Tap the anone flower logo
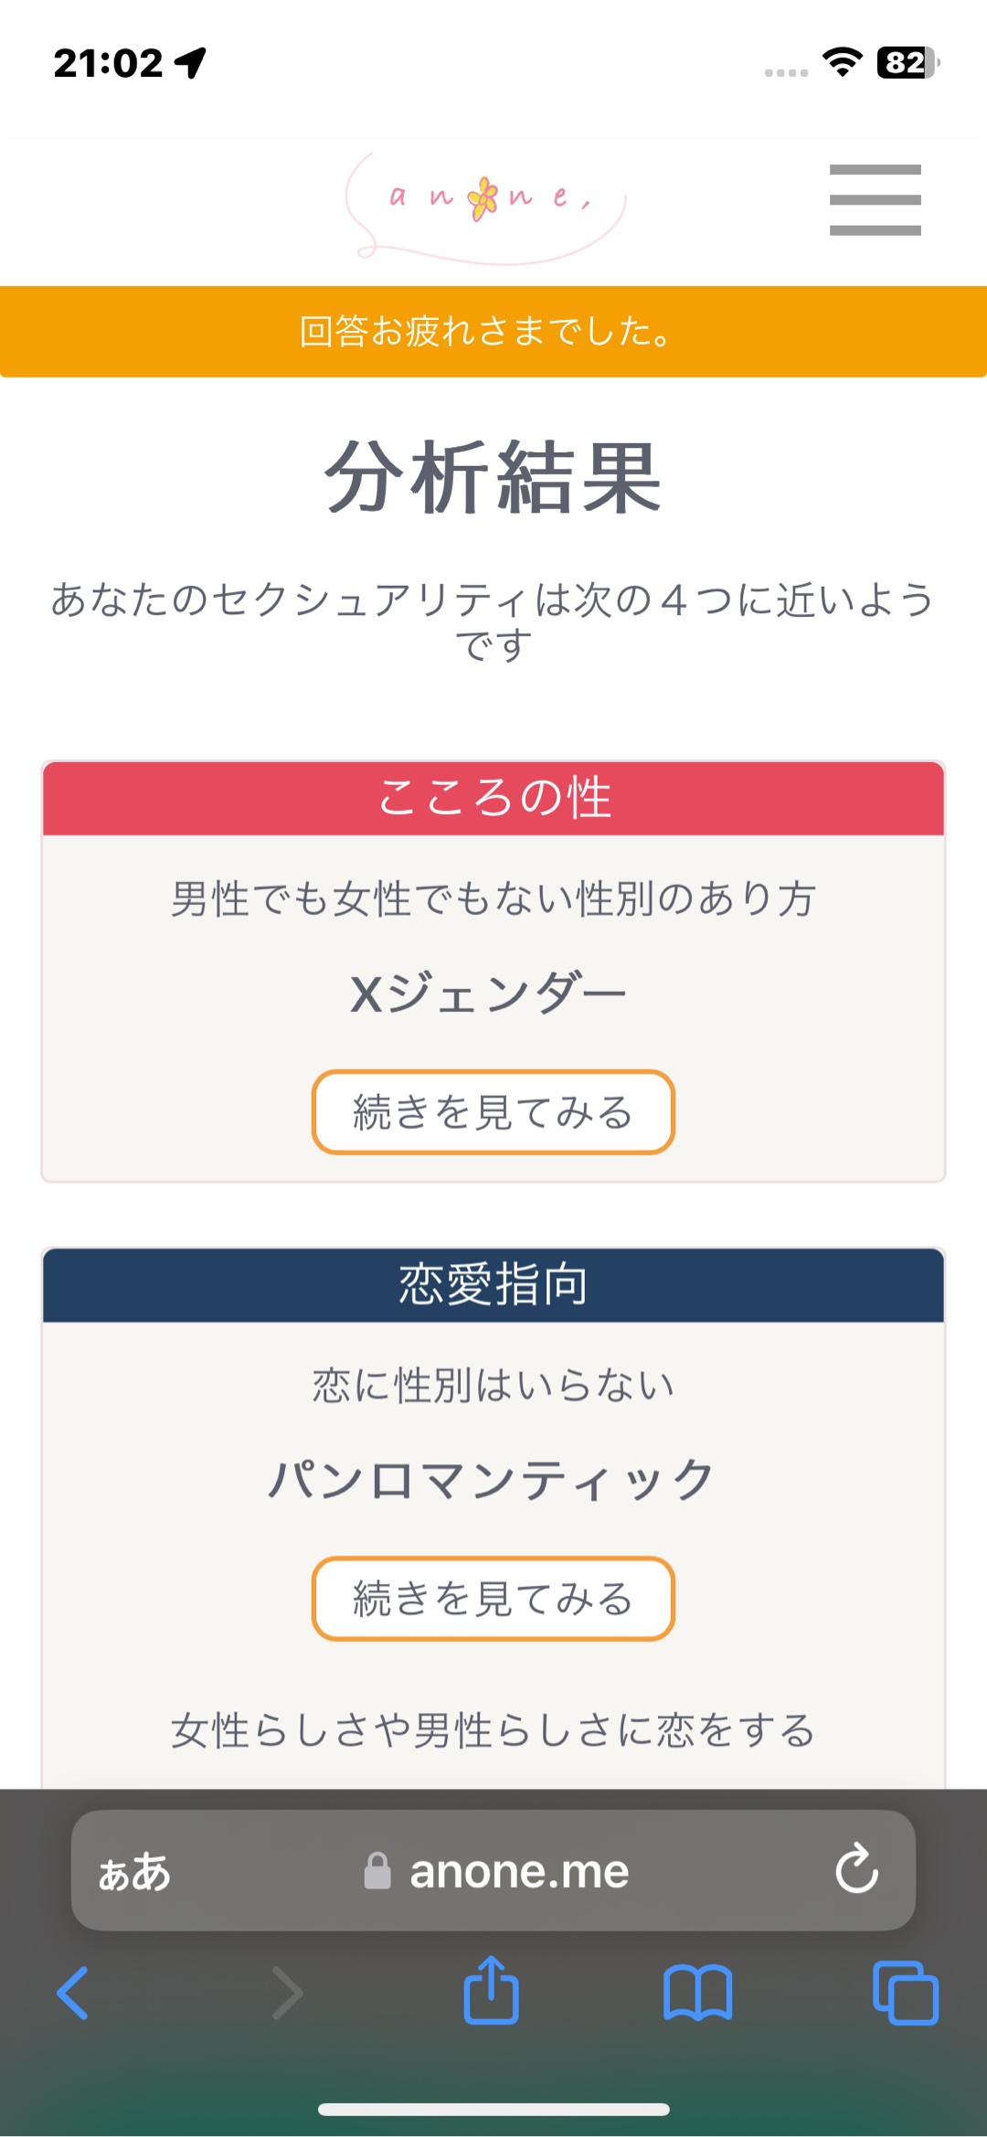Image resolution: width=987 pixels, height=2137 pixels. 487,203
